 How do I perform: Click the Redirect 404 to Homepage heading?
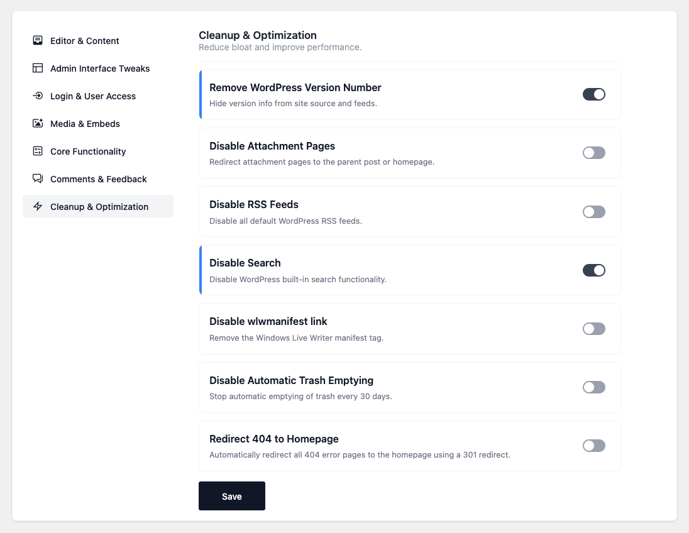(273, 439)
